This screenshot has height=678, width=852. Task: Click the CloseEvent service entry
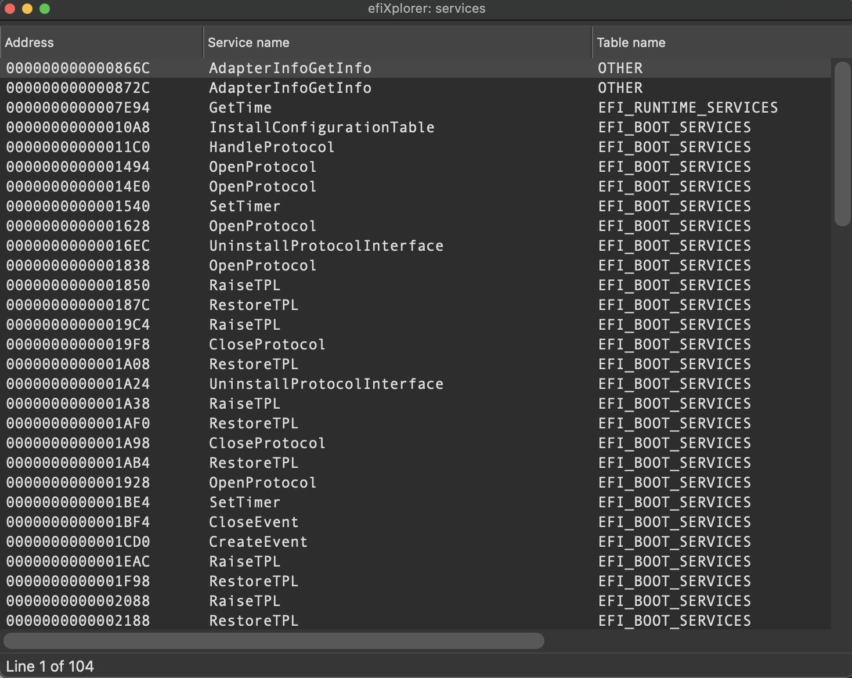254,522
